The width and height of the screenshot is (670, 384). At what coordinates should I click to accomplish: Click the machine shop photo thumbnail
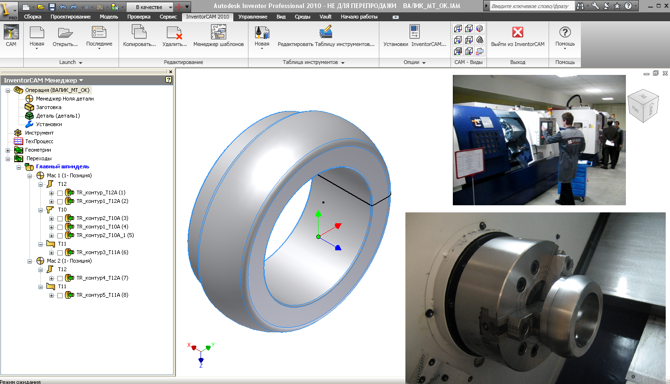(x=539, y=140)
